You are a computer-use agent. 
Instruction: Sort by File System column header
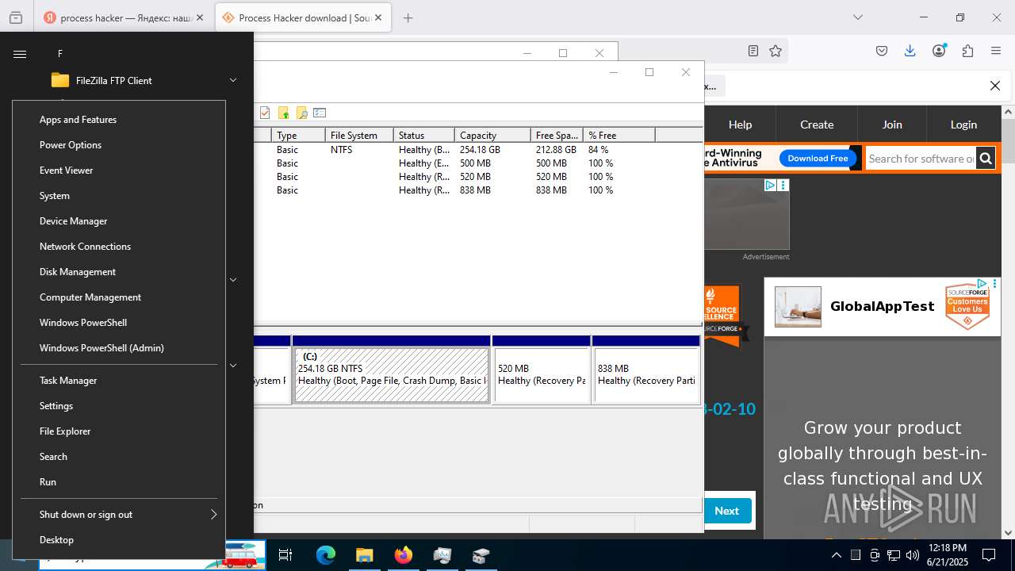click(x=359, y=136)
